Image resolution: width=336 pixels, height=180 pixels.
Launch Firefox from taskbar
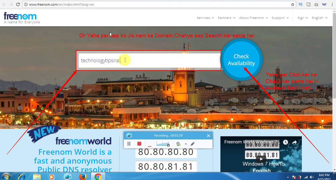(x=83, y=177)
